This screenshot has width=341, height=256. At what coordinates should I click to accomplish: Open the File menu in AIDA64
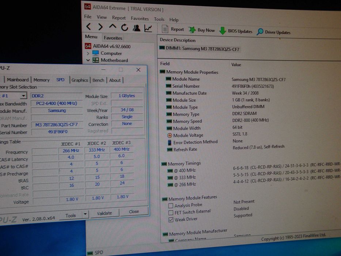pyautogui.click(x=88, y=16)
